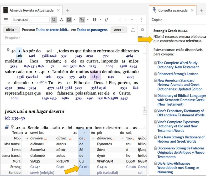Viewport: 206px width, 178px height.
Task: Click G1161 in the Strong row
Action: 84,167
